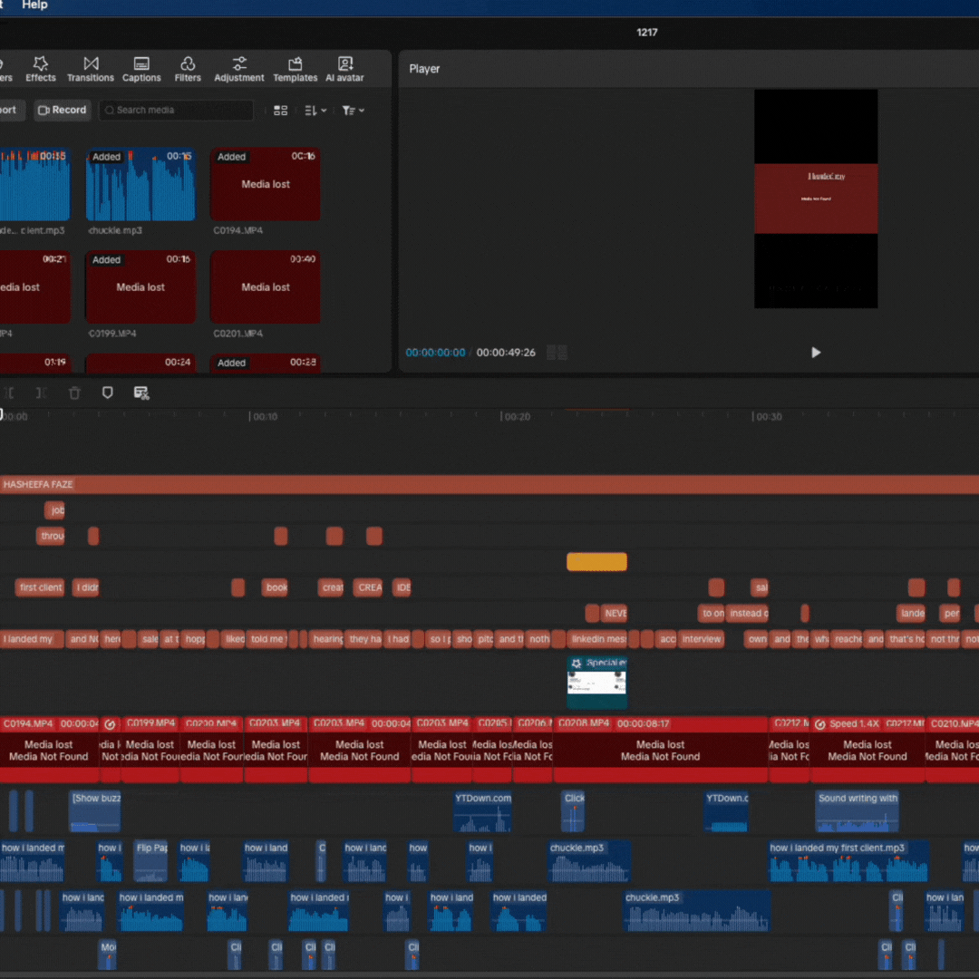The height and width of the screenshot is (979, 979).
Task: Open the AI avatar panel
Action: point(344,69)
